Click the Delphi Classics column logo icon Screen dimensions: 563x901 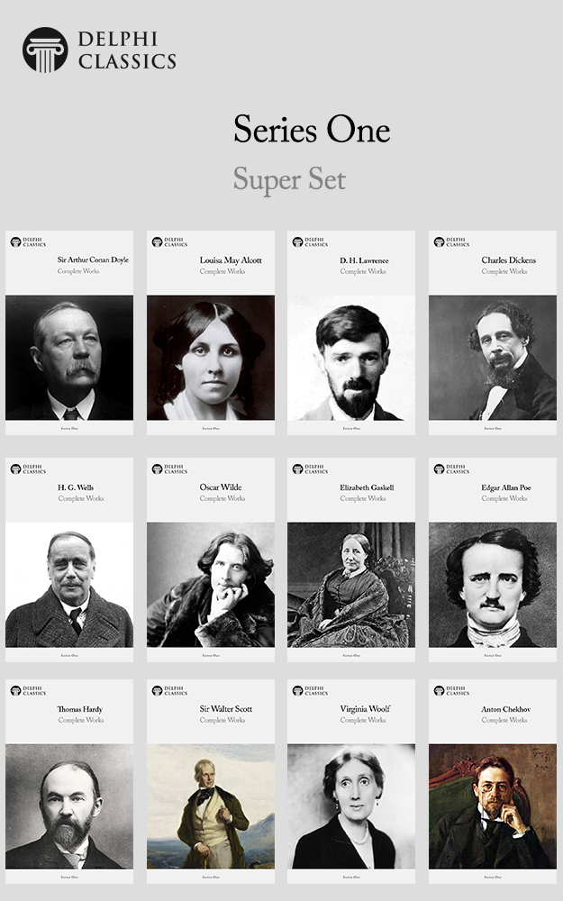[45, 50]
